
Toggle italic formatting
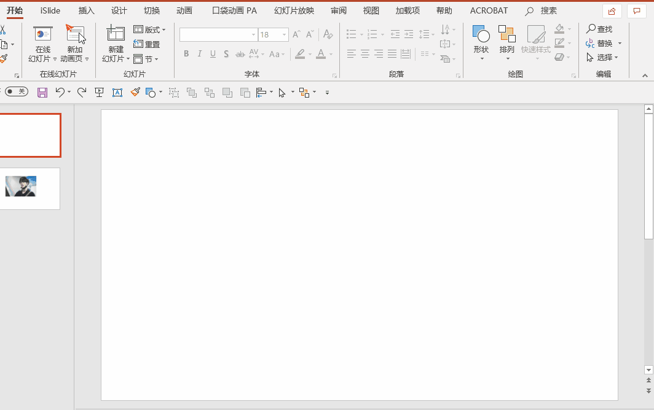point(199,54)
